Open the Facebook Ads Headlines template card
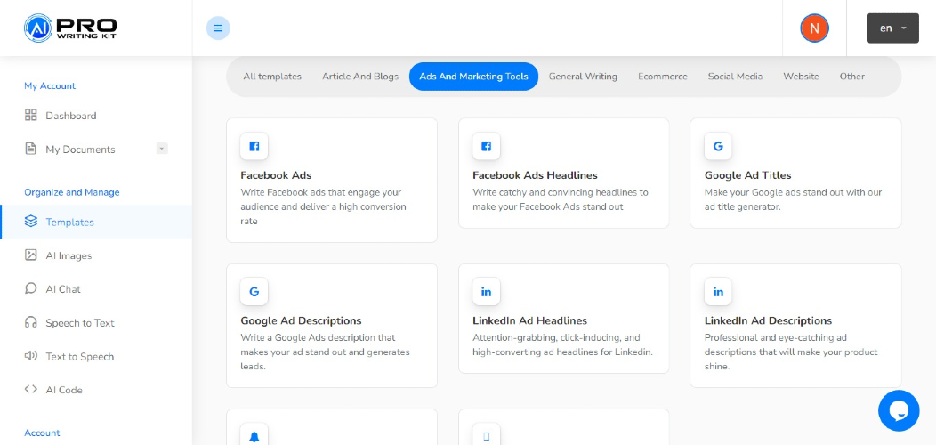Viewport: 936px width, 445px height. (563, 173)
